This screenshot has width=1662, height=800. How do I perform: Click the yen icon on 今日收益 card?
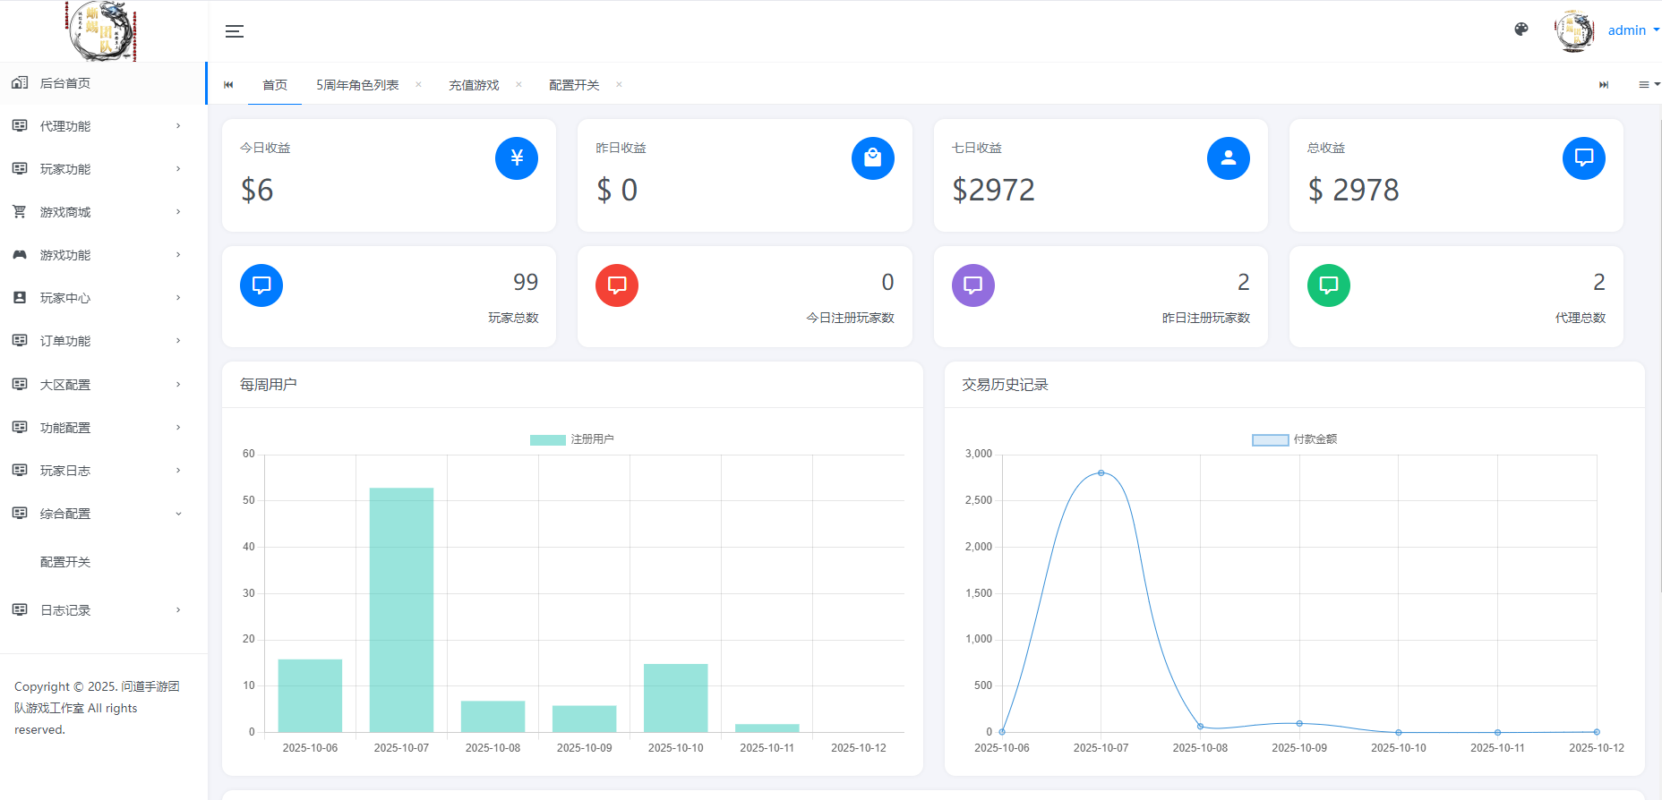pos(516,158)
